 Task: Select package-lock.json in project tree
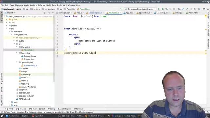pyautogui.click(x=26, y=96)
